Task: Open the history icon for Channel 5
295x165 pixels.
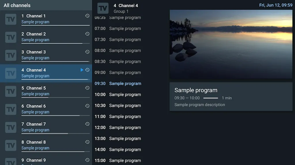Action: pos(87,88)
